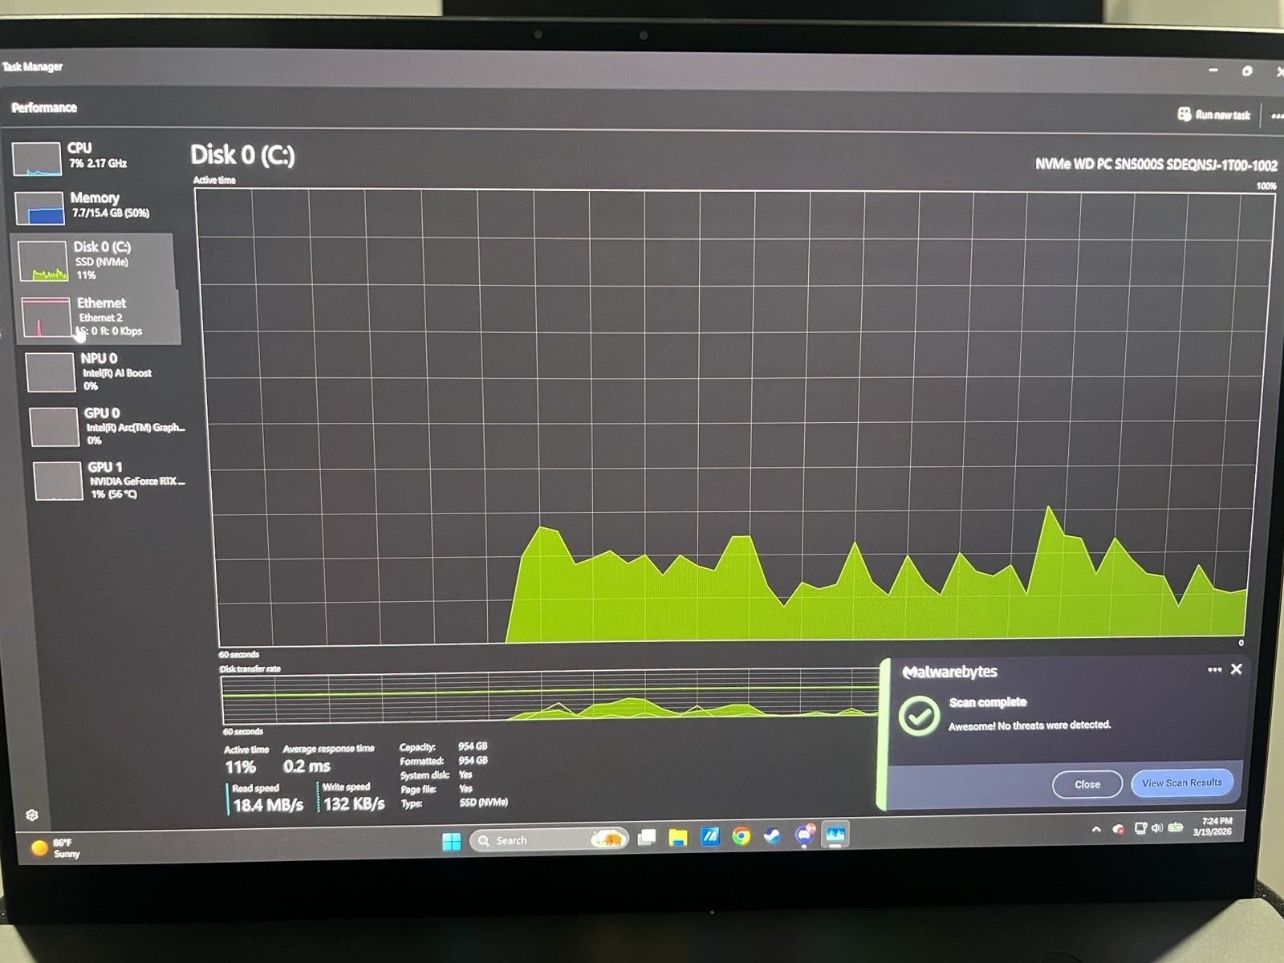Click the Capacity 954 GB value

(x=473, y=746)
